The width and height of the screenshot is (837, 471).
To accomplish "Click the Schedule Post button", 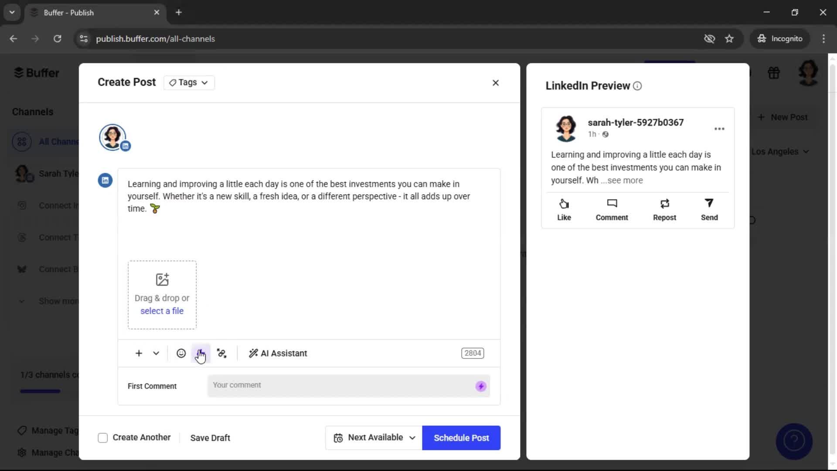I will [461, 437].
